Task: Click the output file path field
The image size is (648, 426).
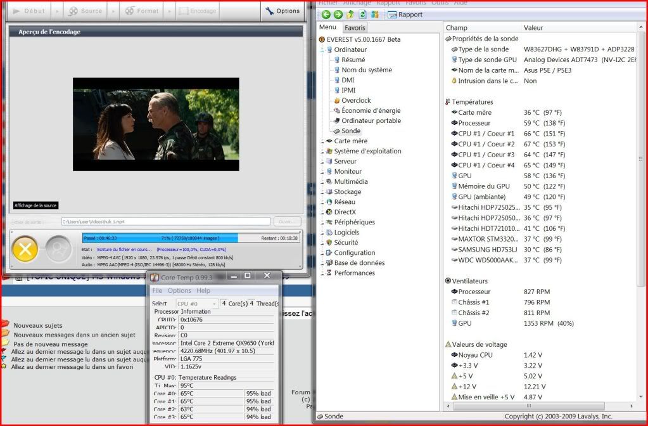Action: pos(166,221)
